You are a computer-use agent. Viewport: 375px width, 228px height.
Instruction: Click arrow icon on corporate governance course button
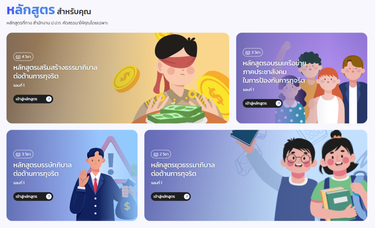click(x=49, y=197)
